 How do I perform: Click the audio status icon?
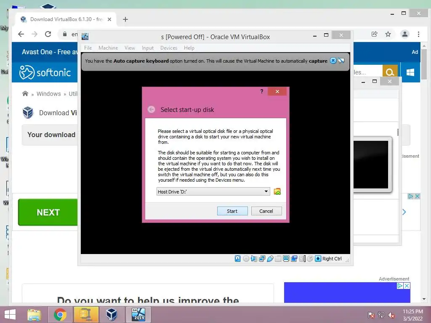(x=254, y=259)
